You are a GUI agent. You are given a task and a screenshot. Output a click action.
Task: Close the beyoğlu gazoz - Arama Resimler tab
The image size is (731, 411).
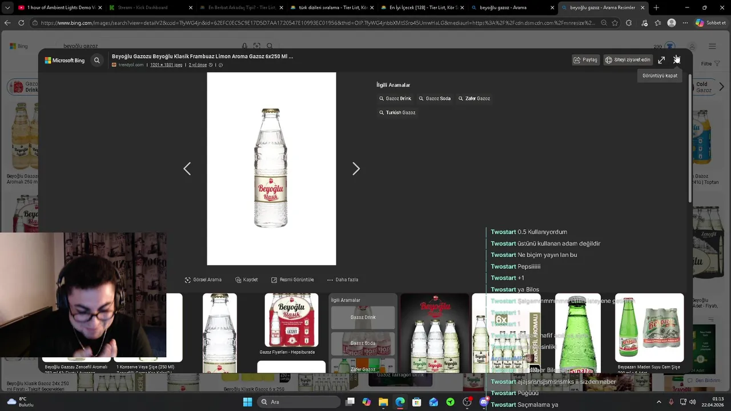[642, 7]
